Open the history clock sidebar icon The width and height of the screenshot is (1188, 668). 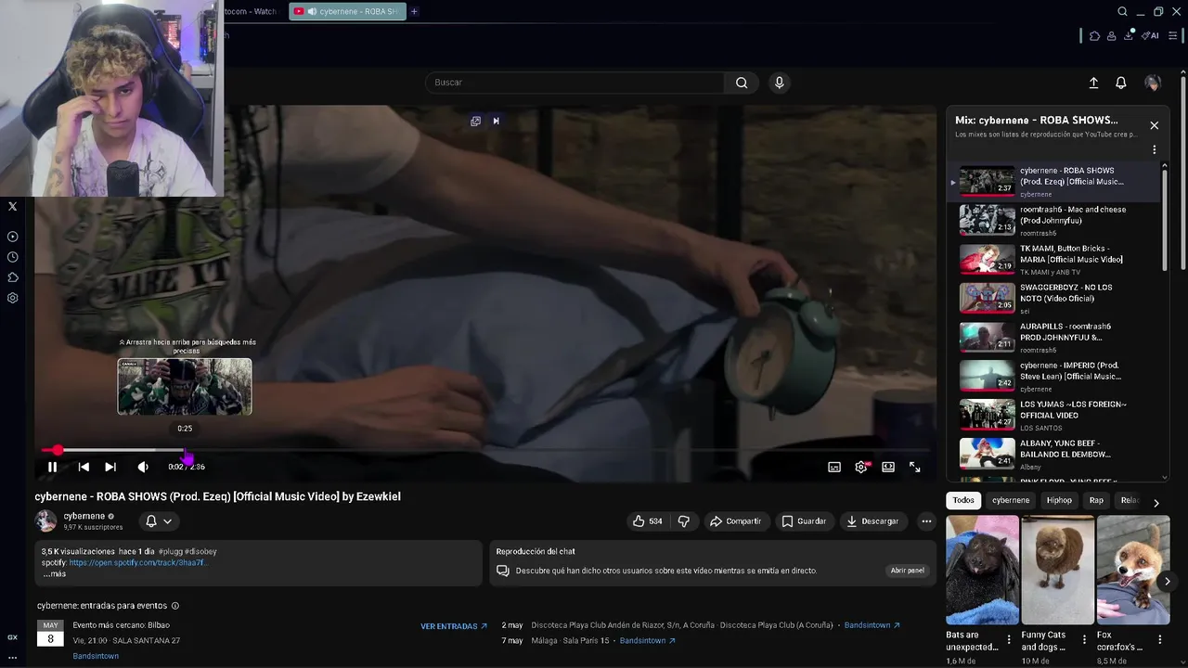[13, 257]
